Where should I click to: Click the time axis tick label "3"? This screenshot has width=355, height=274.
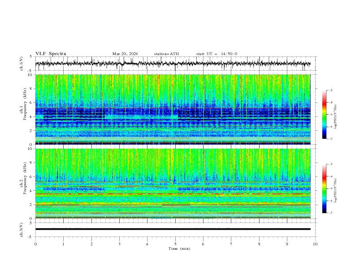[x=119, y=244]
